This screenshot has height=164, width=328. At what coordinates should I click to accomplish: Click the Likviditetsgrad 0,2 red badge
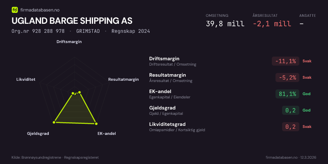pos(290,127)
